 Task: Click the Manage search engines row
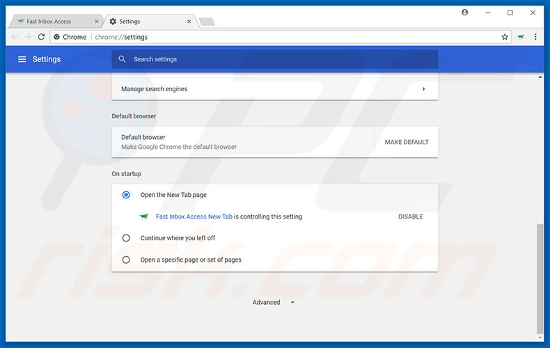pyautogui.click(x=274, y=89)
